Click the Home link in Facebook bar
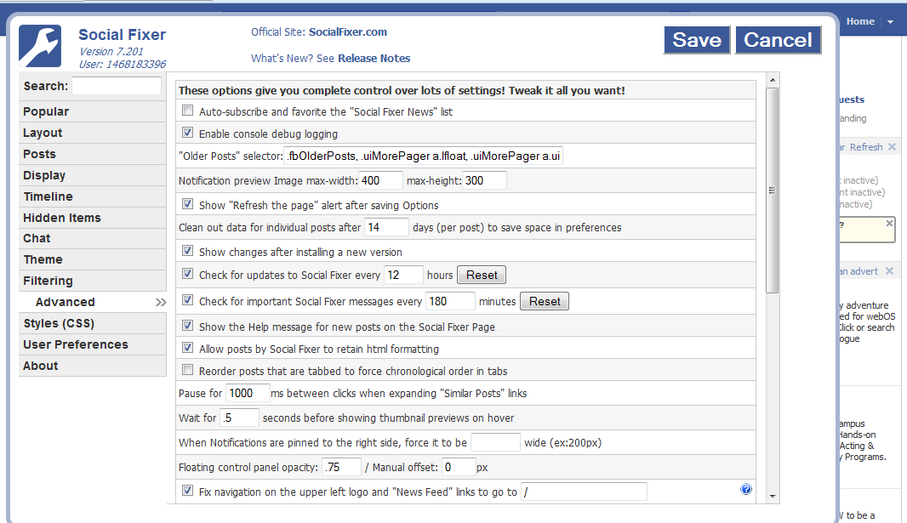The height and width of the screenshot is (523, 907). 860,21
